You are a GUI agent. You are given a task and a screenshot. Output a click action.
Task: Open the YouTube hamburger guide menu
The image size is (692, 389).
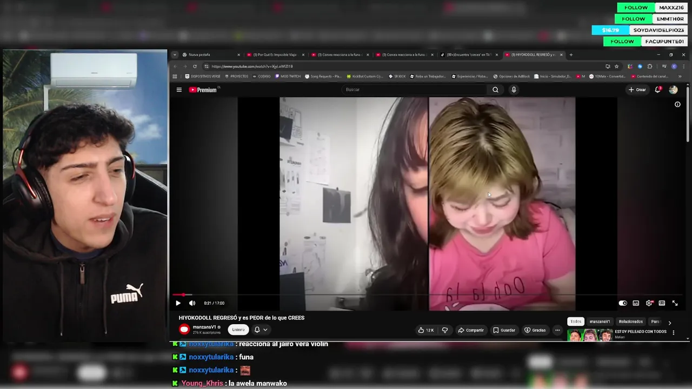coord(179,90)
